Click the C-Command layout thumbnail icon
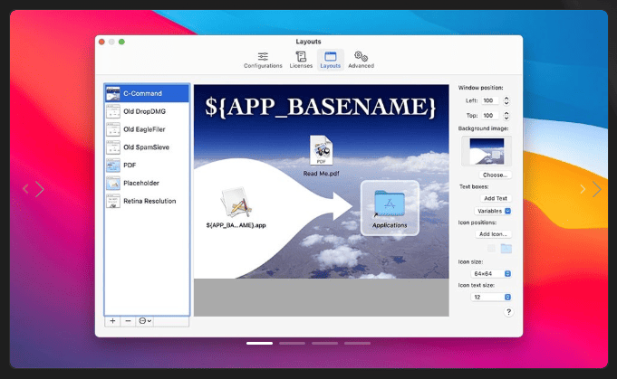 tap(113, 93)
